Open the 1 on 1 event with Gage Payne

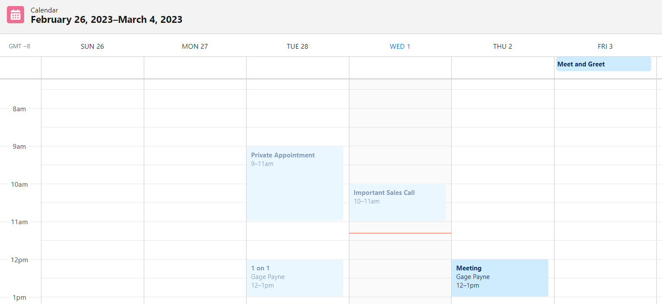point(295,278)
